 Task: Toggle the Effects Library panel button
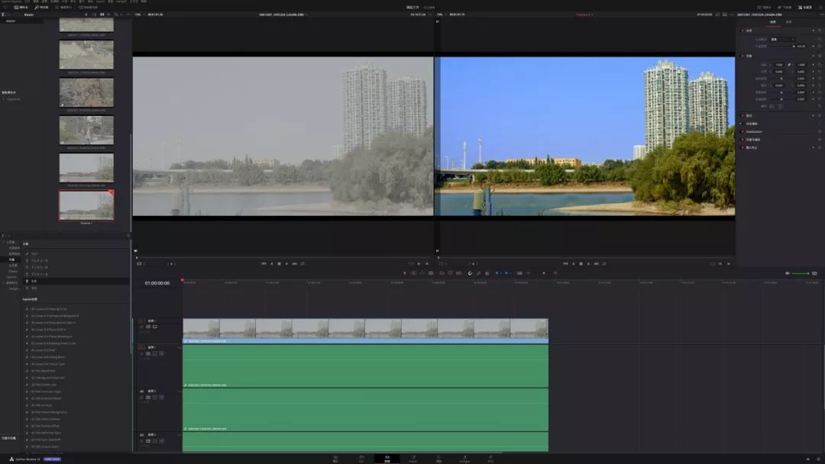[x=41, y=8]
